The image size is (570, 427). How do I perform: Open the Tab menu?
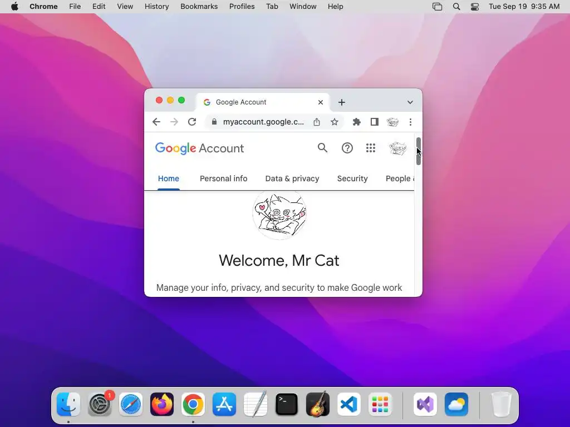coord(272,7)
